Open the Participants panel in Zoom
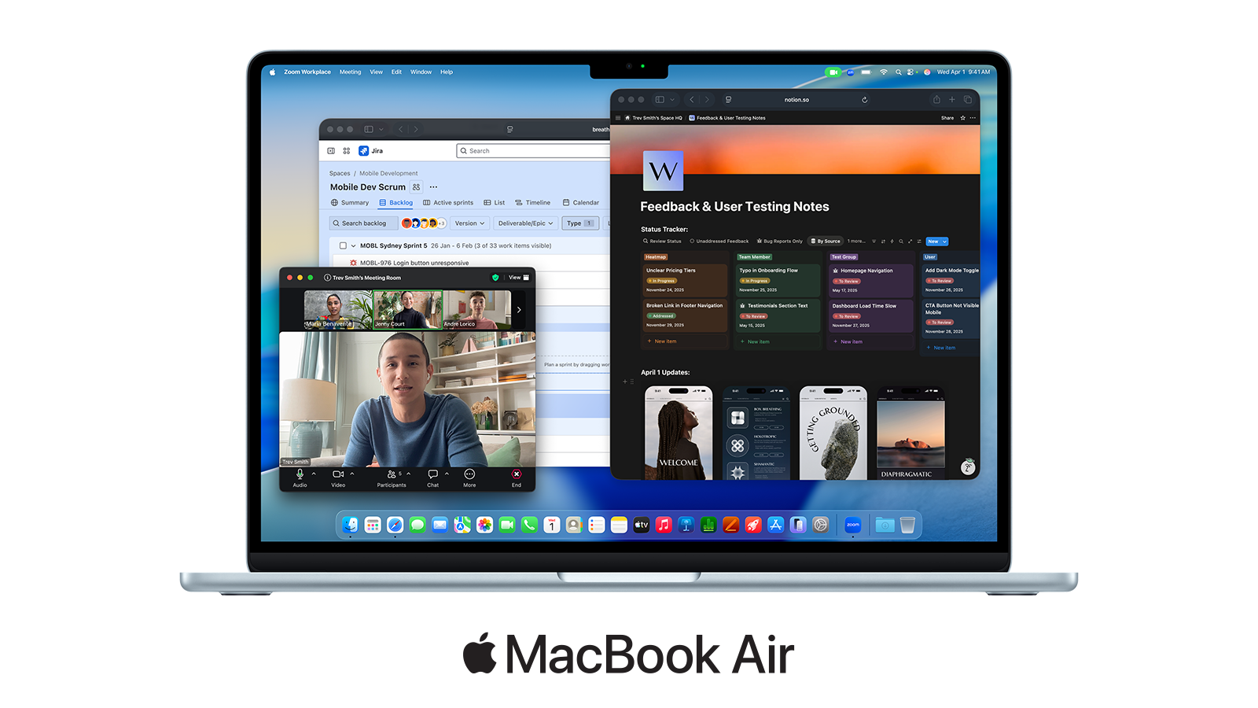 [x=391, y=474]
